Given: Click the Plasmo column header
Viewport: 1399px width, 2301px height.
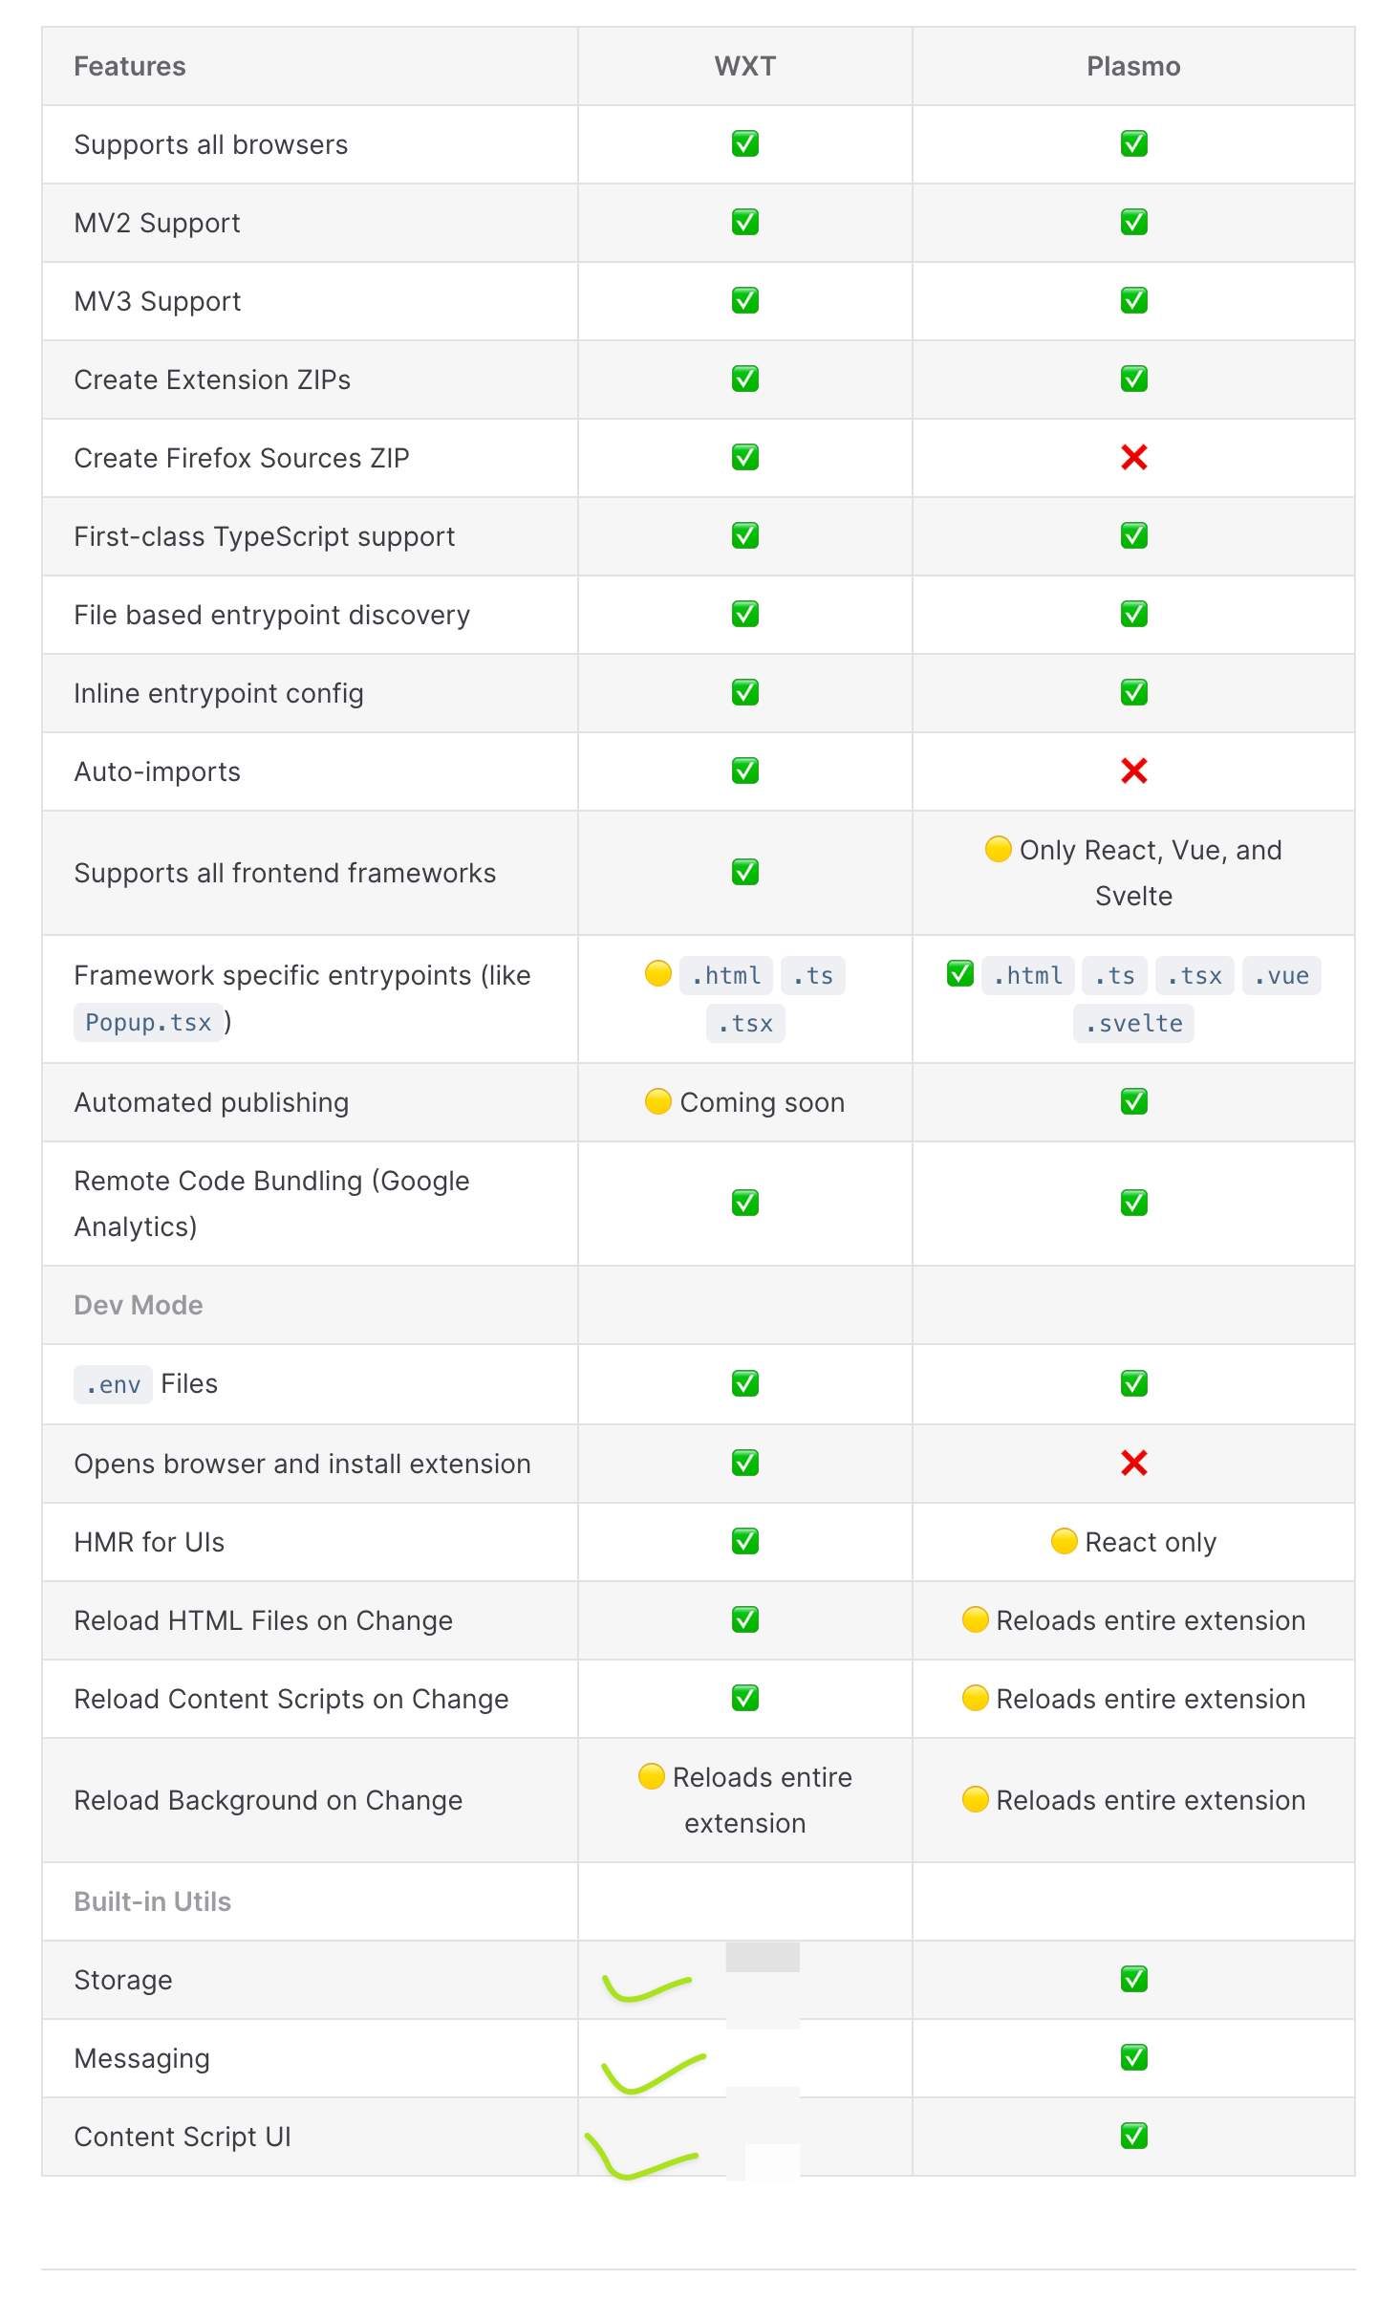Looking at the screenshot, I should pos(1133,66).
